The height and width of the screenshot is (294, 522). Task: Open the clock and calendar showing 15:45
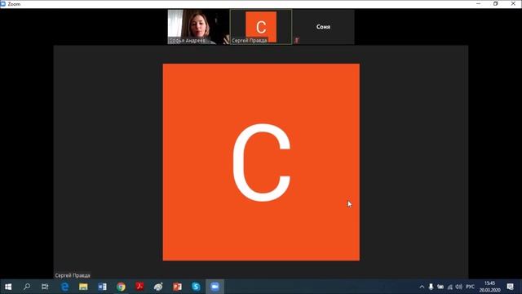(489, 287)
